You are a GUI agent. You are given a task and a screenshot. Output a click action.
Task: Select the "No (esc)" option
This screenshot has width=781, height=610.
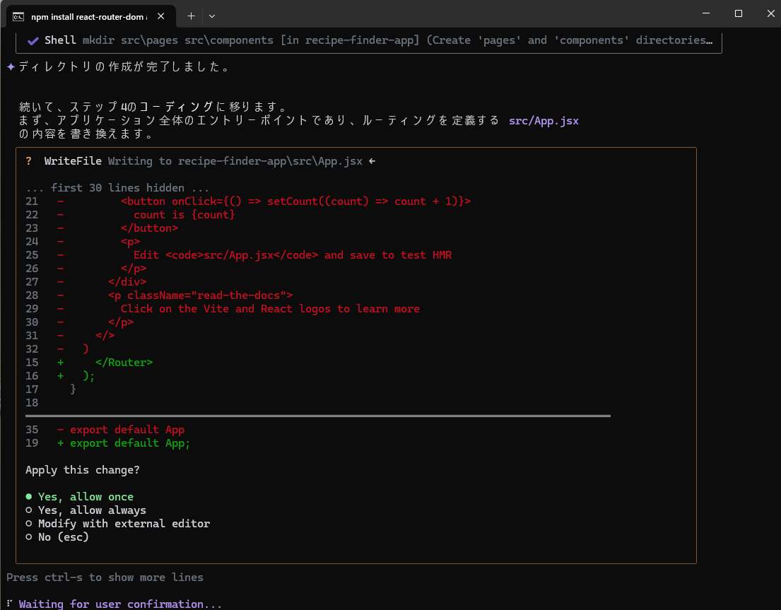tap(63, 537)
